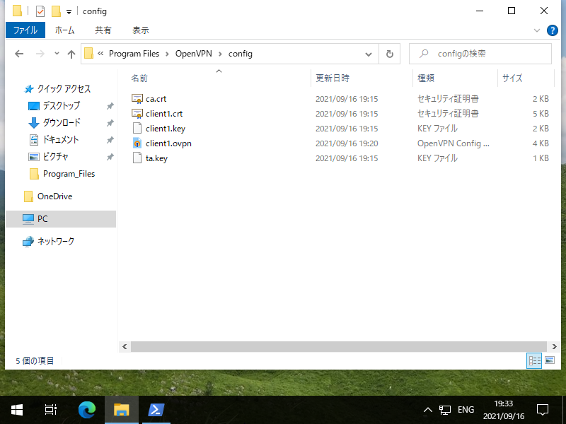Open Windows PowerShell from the taskbar

(156, 409)
